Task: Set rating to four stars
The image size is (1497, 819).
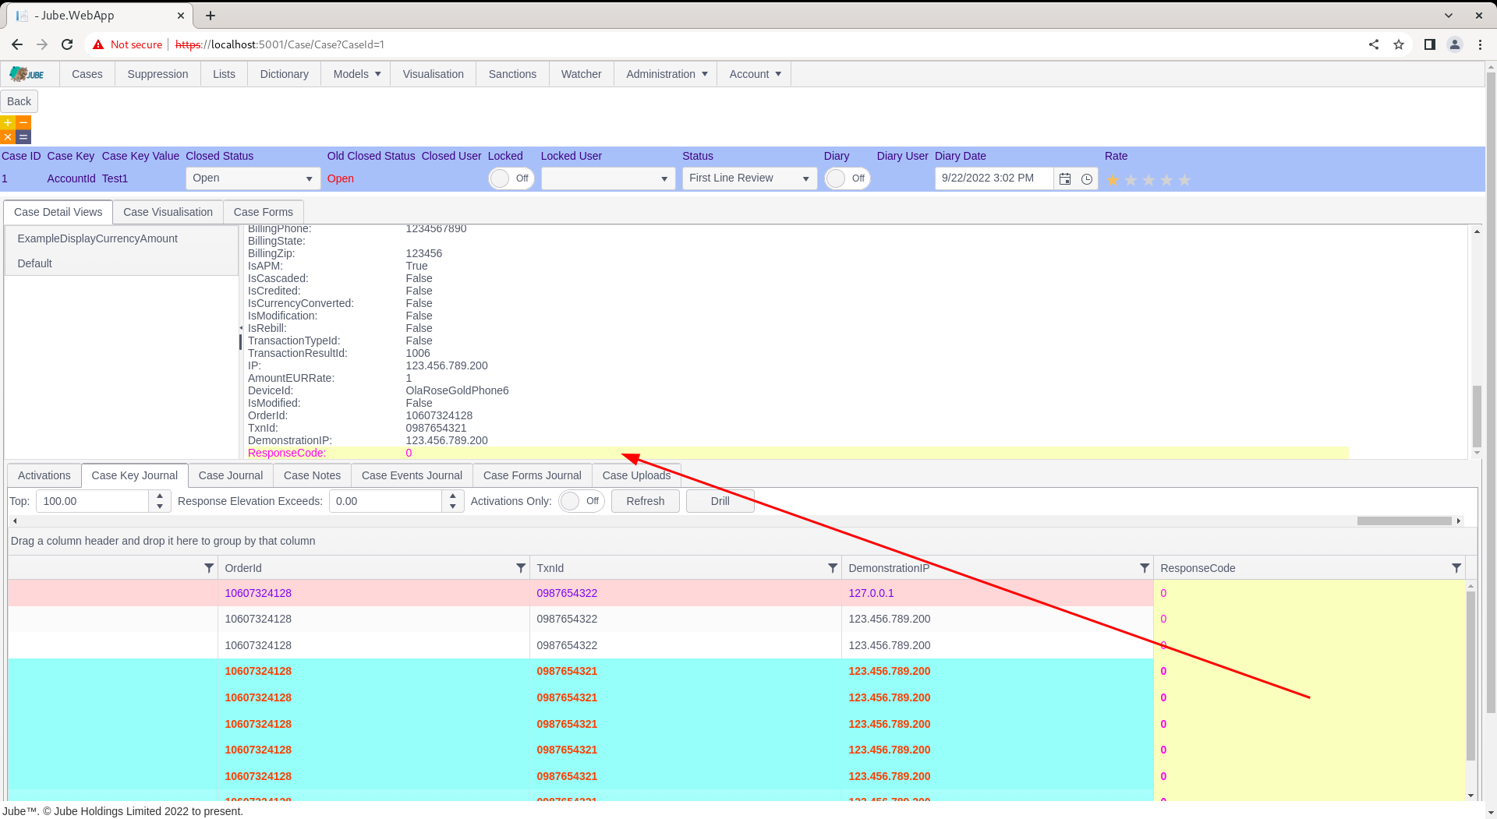Action: [x=1166, y=180]
